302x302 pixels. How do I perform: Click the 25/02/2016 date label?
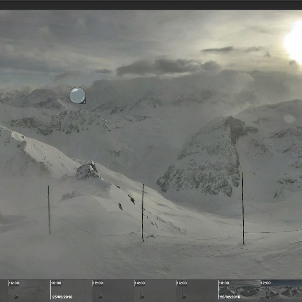(x=62, y=297)
